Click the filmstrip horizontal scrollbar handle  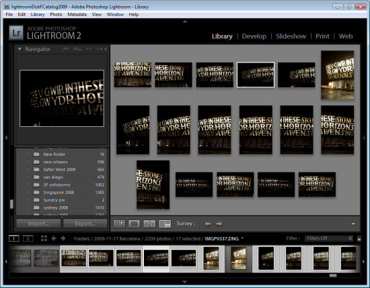pos(333,275)
